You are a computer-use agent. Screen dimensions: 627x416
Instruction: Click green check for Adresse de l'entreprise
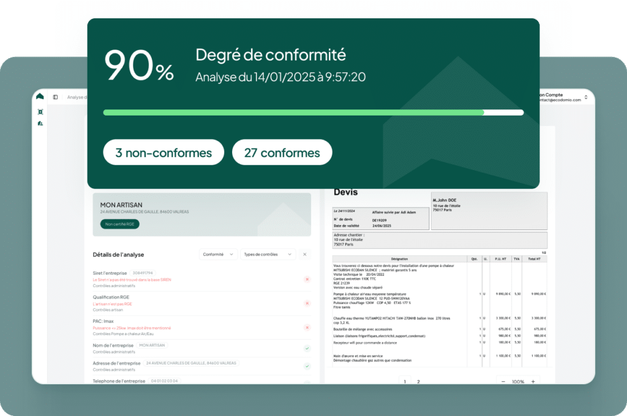[x=307, y=366]
